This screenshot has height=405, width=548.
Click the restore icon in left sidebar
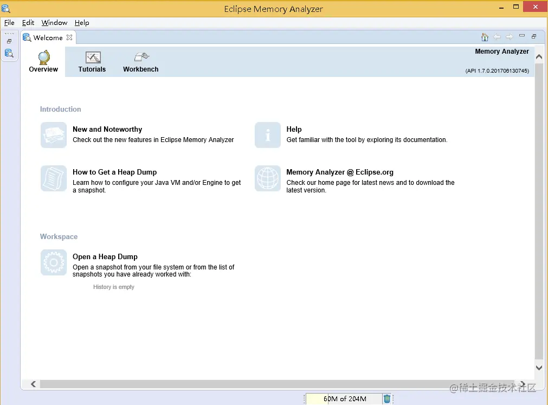point(9,41)
